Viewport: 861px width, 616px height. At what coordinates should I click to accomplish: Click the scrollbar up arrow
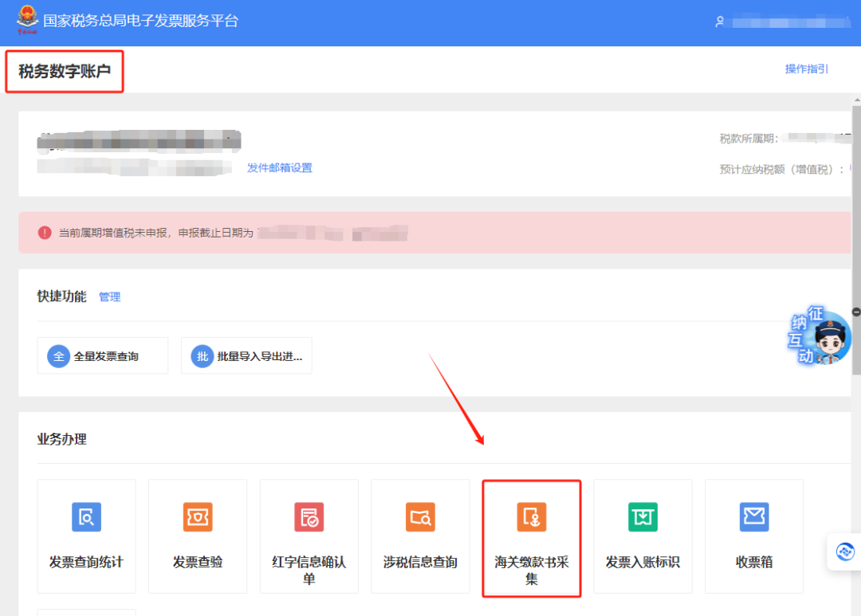[x=856, y=100]
